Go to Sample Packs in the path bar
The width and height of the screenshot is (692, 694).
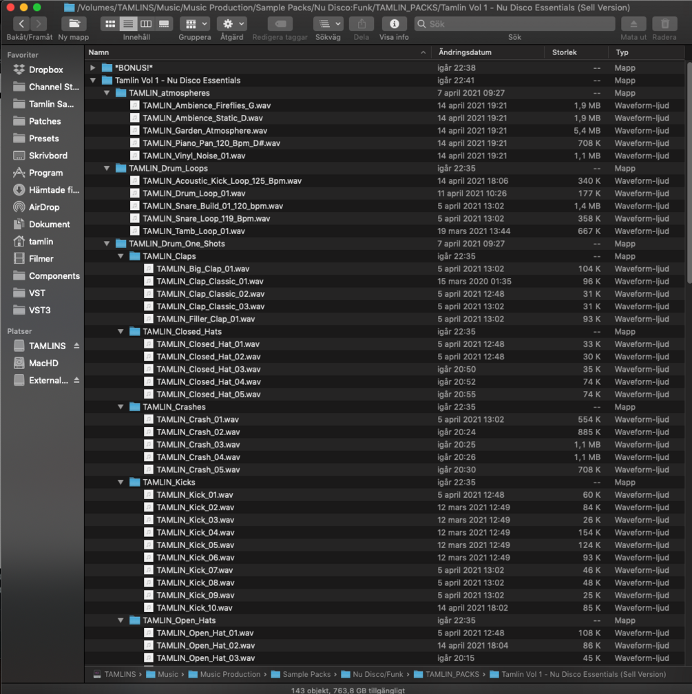pos(301,674)
